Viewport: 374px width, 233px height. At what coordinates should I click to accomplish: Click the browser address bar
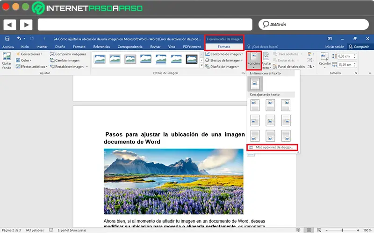(x=145, y=25)
